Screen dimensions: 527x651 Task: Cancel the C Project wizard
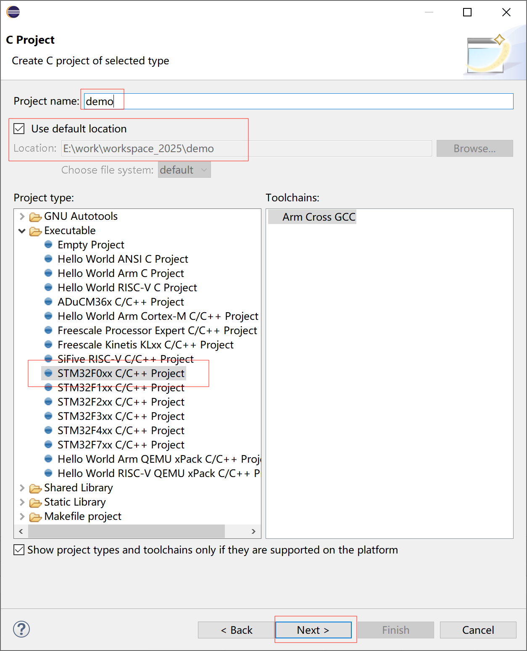point(478,630)
